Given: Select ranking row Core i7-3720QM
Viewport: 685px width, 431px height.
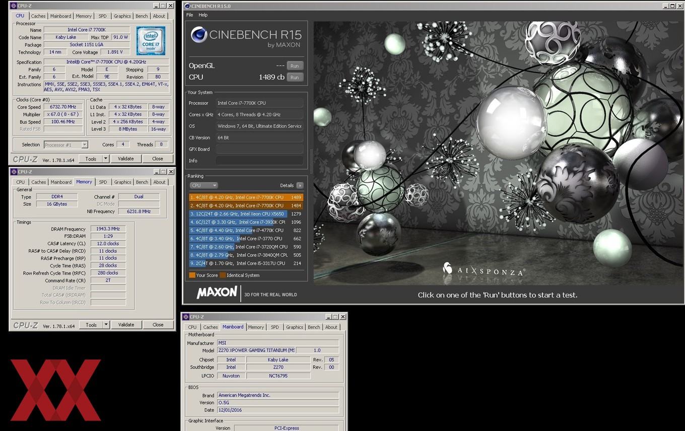Looking at the screenshot, I should click(246, 247).
